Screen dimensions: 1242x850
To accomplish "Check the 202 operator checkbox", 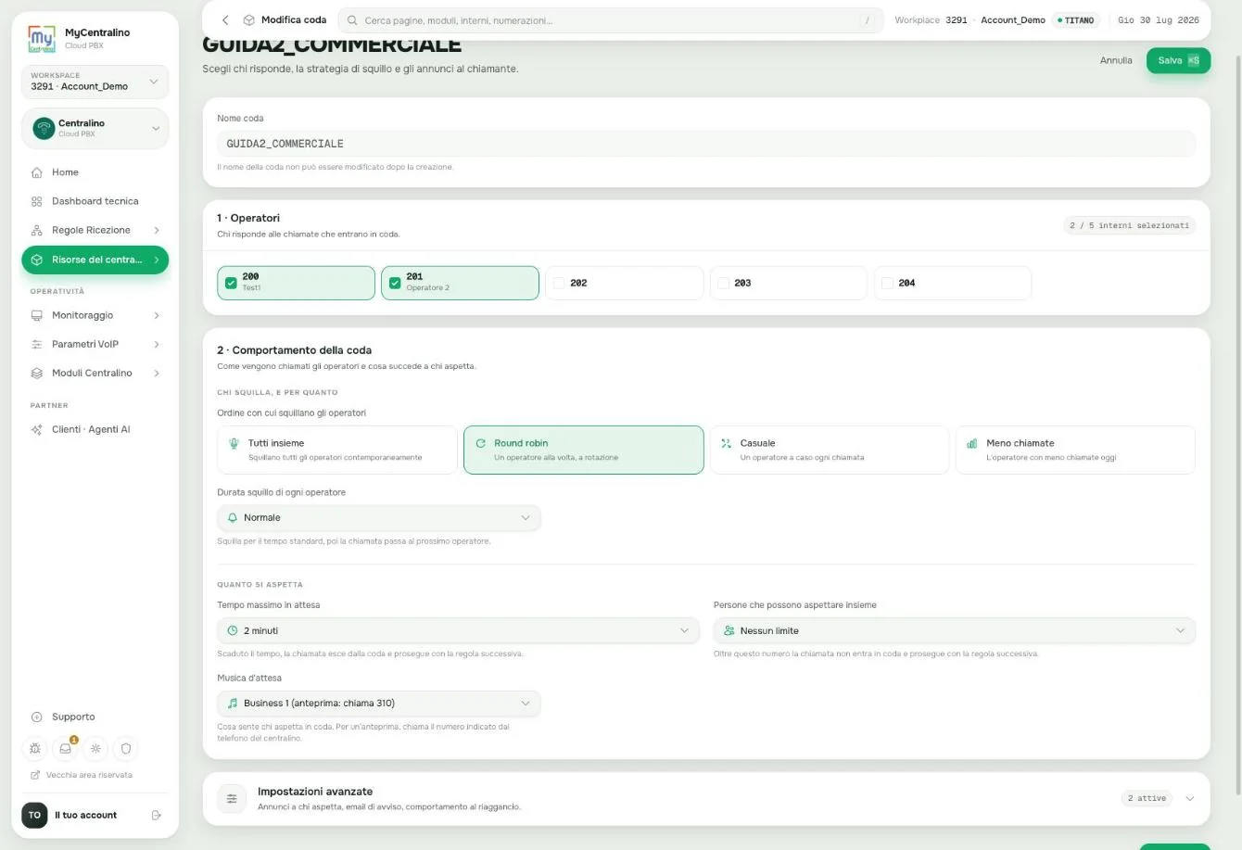I will tap(559, 283).
